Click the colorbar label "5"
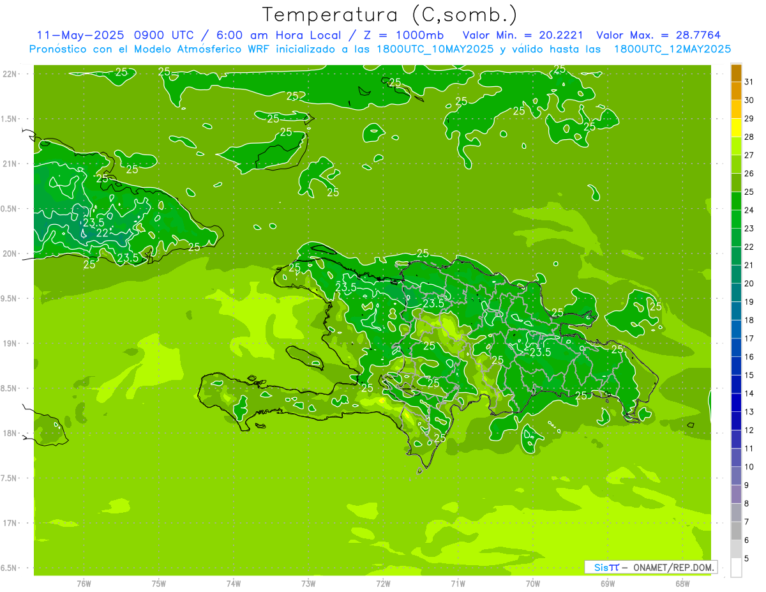This screenshot has width=766, height=592. tap(747, 559)
